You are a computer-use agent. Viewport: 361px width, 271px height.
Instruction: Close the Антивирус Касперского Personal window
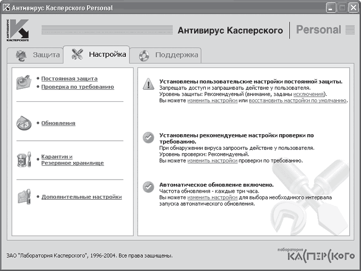(x=354, y=8)
